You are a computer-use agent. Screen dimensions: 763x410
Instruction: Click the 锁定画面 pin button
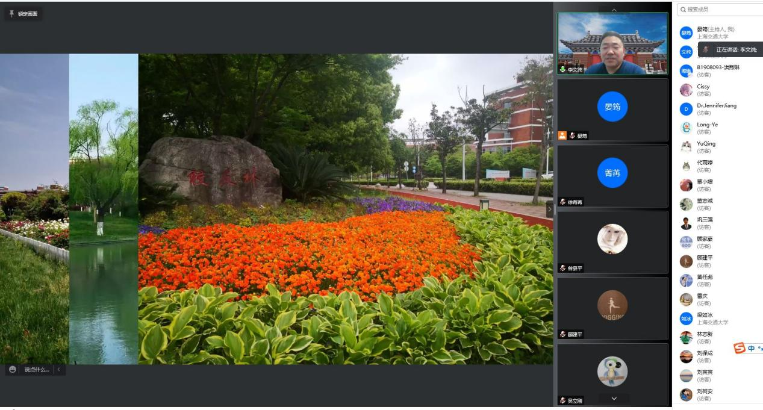[23, 14]
